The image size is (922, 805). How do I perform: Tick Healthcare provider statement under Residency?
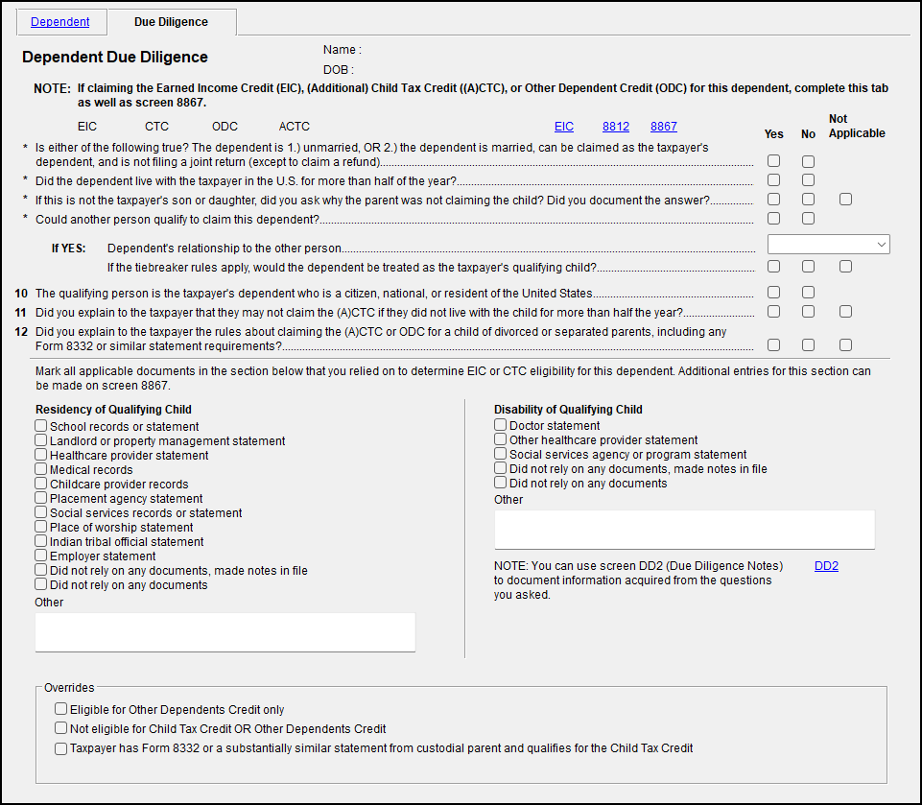[x=40, y=455]
